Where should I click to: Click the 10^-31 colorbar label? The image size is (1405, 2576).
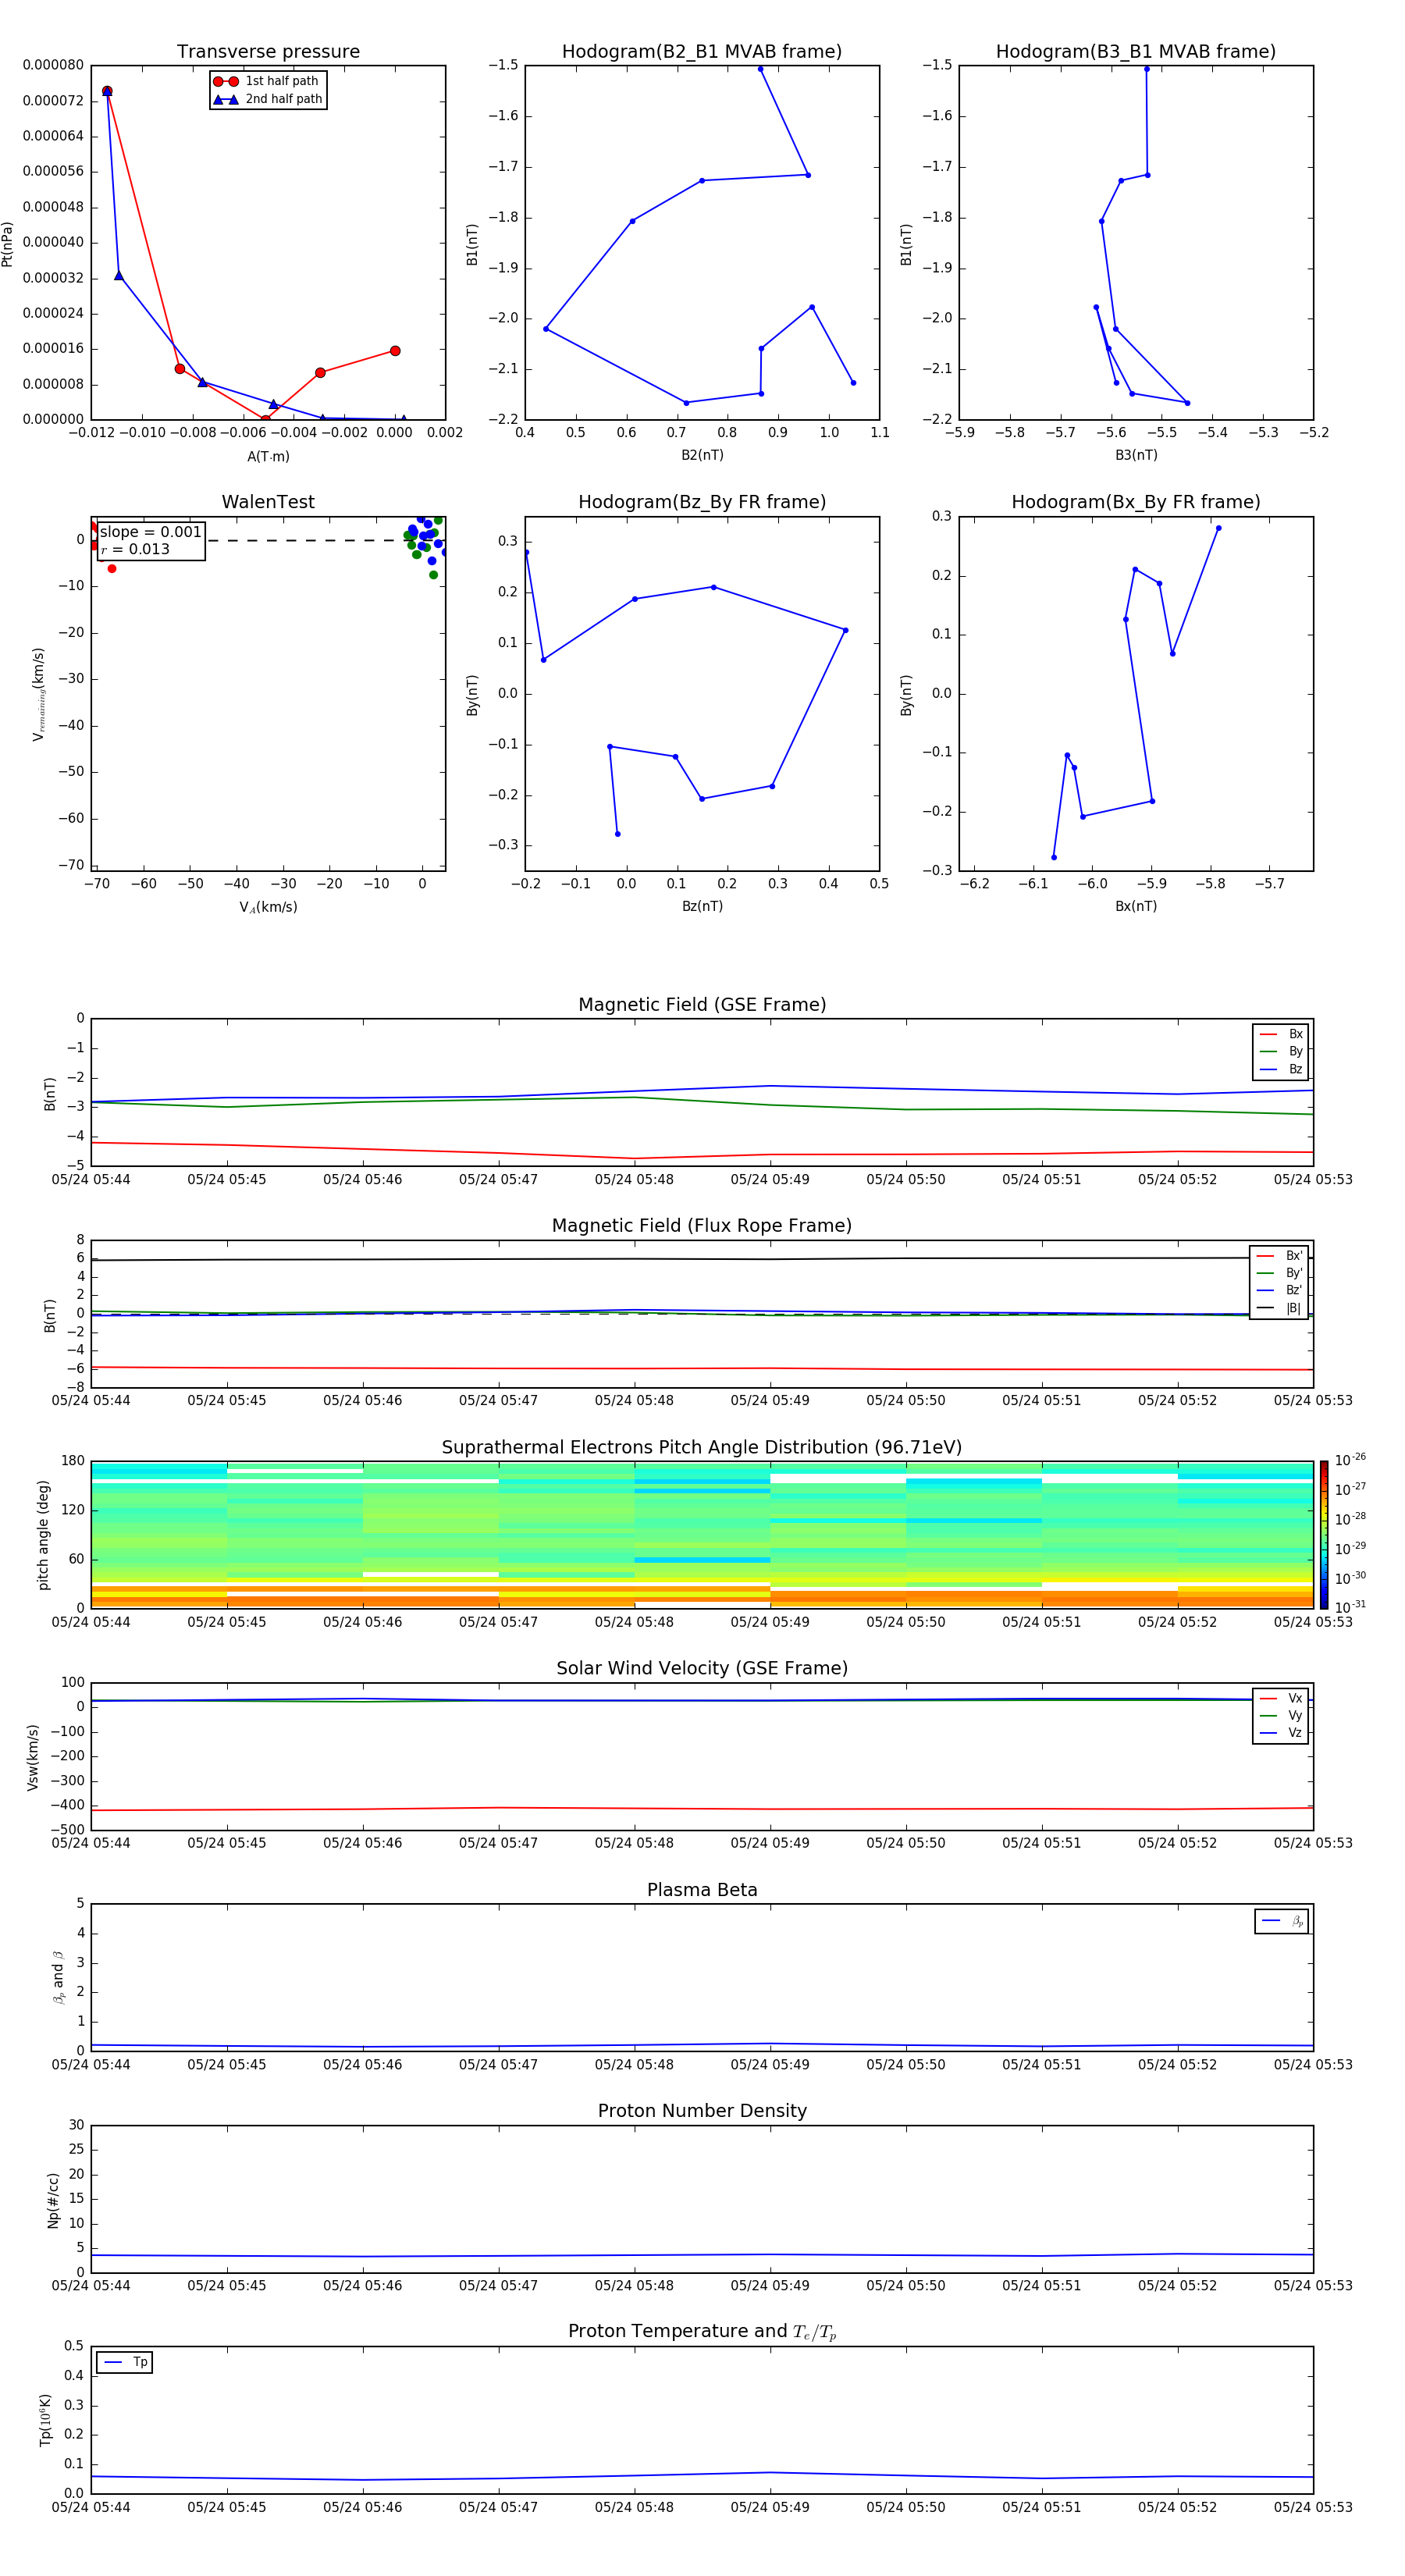point(1350,1607)
